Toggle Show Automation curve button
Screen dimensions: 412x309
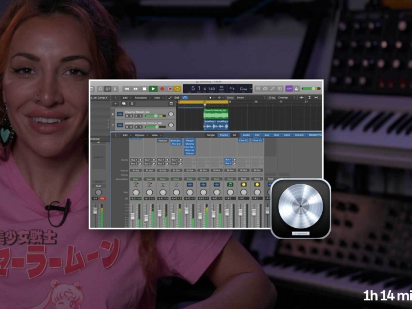170,98
